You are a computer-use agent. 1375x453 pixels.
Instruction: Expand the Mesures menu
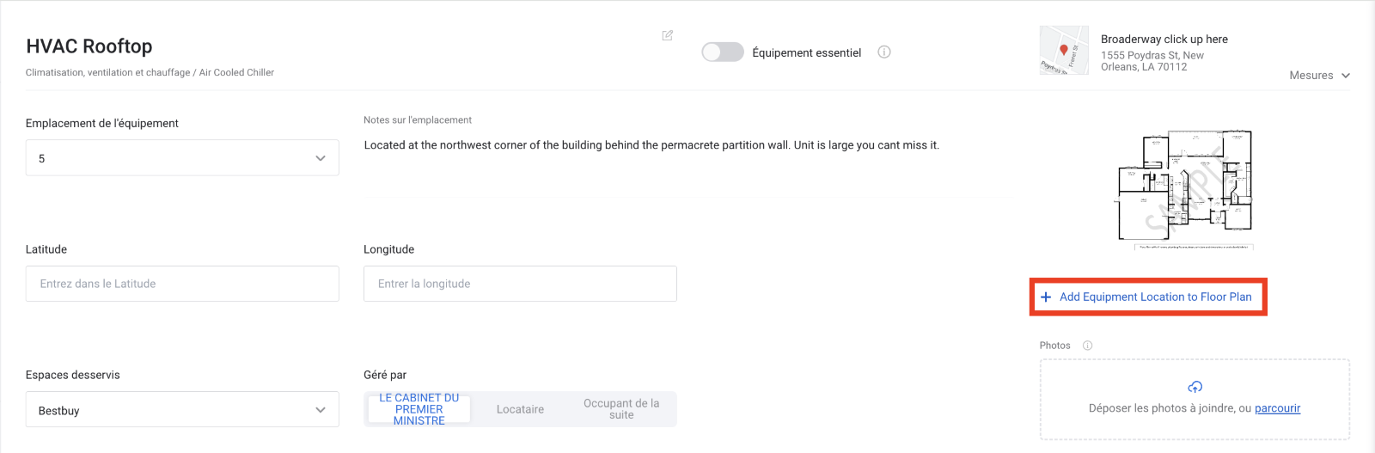point(1319,76)
